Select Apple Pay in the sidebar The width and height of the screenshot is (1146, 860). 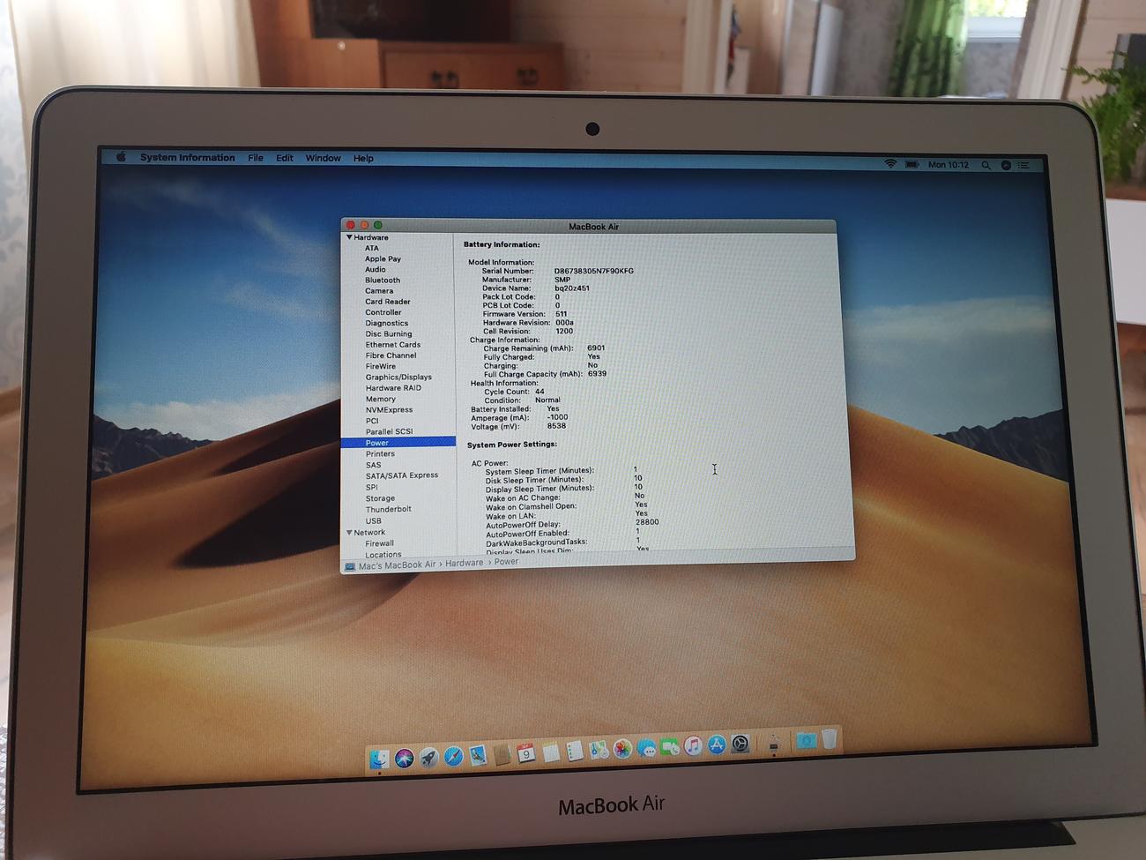pyautogui.click(x=383, y=258)
